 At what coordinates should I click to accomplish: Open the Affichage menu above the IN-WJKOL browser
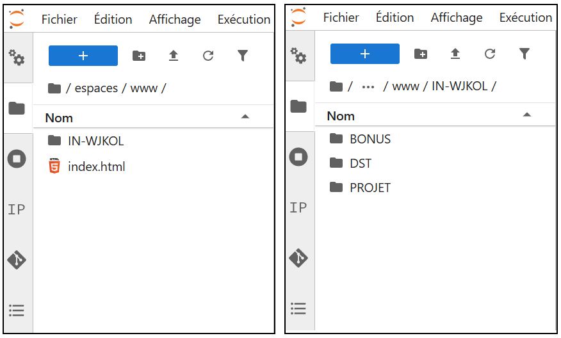point(456,18)
